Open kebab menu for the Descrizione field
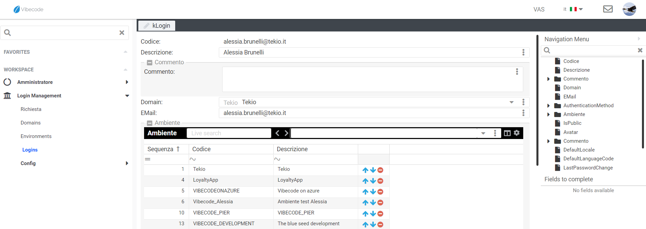The image size is (646, 229). pyautogui.click(x=523, y=52)
